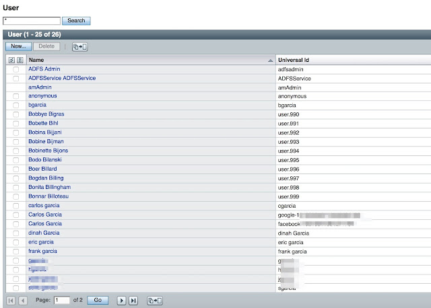Click the 'adfsadmin' Universal Id cell
This screenshot has width=431, height=308.
[290, 69]
